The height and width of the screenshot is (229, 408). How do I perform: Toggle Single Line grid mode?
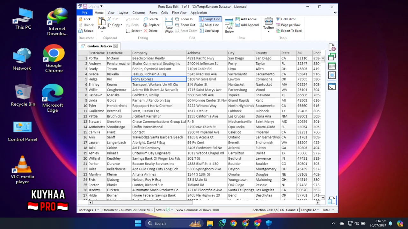[x=210, y=19]
